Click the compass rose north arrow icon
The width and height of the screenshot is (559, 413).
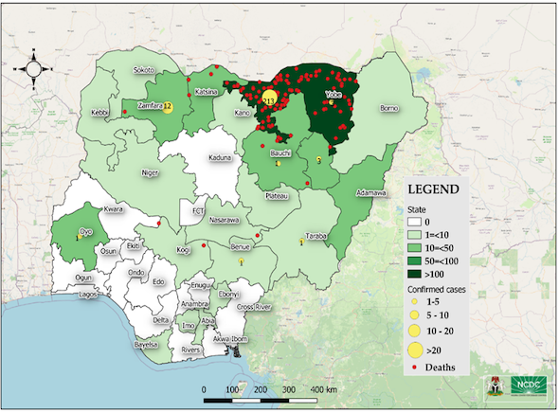pos(33,69)
